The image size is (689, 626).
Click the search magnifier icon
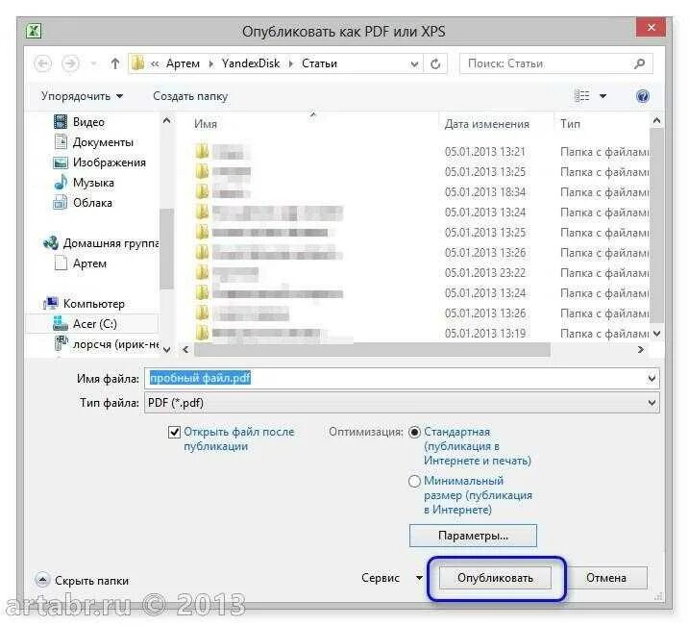click(640, 63)
